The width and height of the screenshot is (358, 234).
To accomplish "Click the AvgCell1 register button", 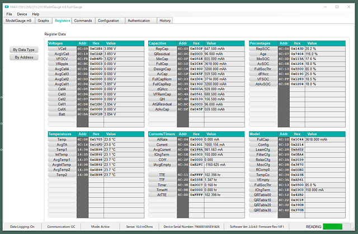I will coord(62,84).
